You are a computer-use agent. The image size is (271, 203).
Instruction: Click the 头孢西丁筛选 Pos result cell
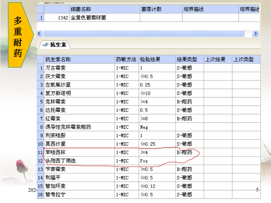click(x=157, y=161)
